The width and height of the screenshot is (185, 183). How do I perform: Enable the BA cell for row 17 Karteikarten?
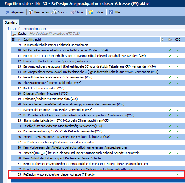pos(170,88)
